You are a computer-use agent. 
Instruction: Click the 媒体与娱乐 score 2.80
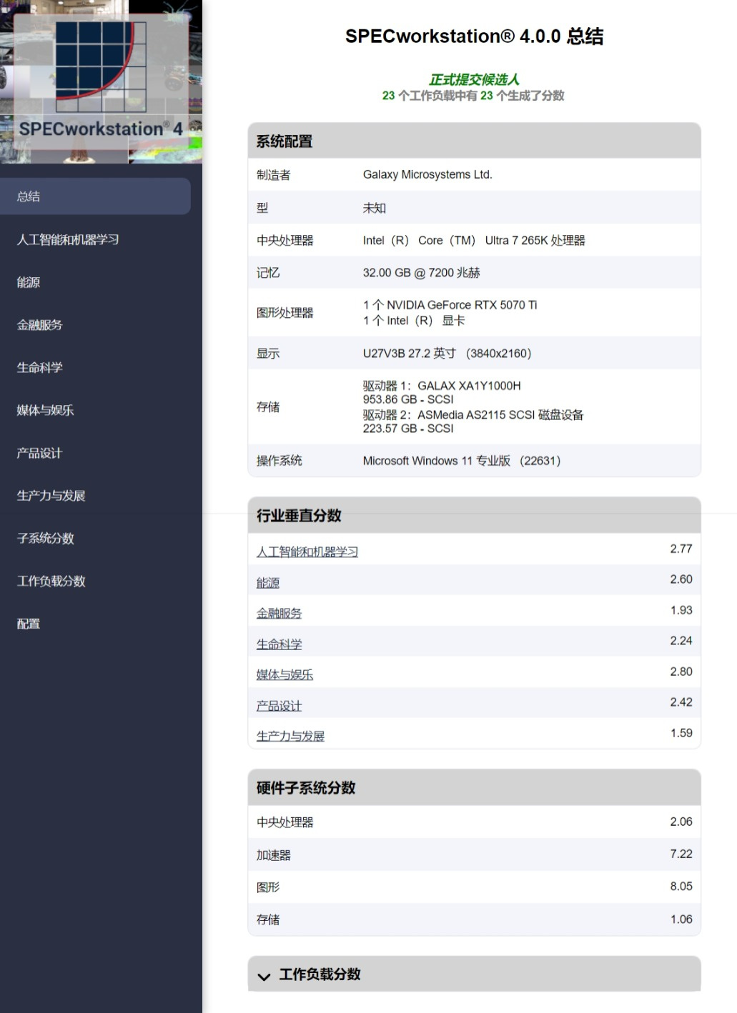point(681,672)
